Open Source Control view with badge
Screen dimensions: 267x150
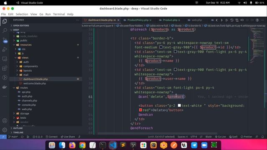pyautogui.click(x=5, y=40)
